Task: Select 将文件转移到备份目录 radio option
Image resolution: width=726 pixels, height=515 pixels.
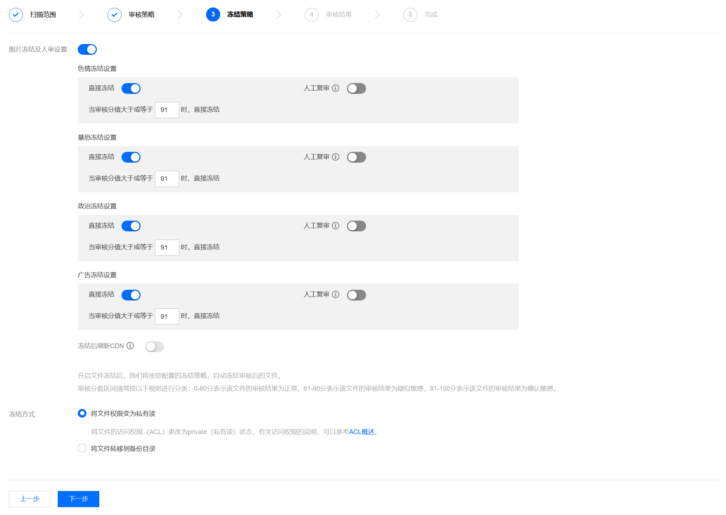Action: click(x=82, y=448)
